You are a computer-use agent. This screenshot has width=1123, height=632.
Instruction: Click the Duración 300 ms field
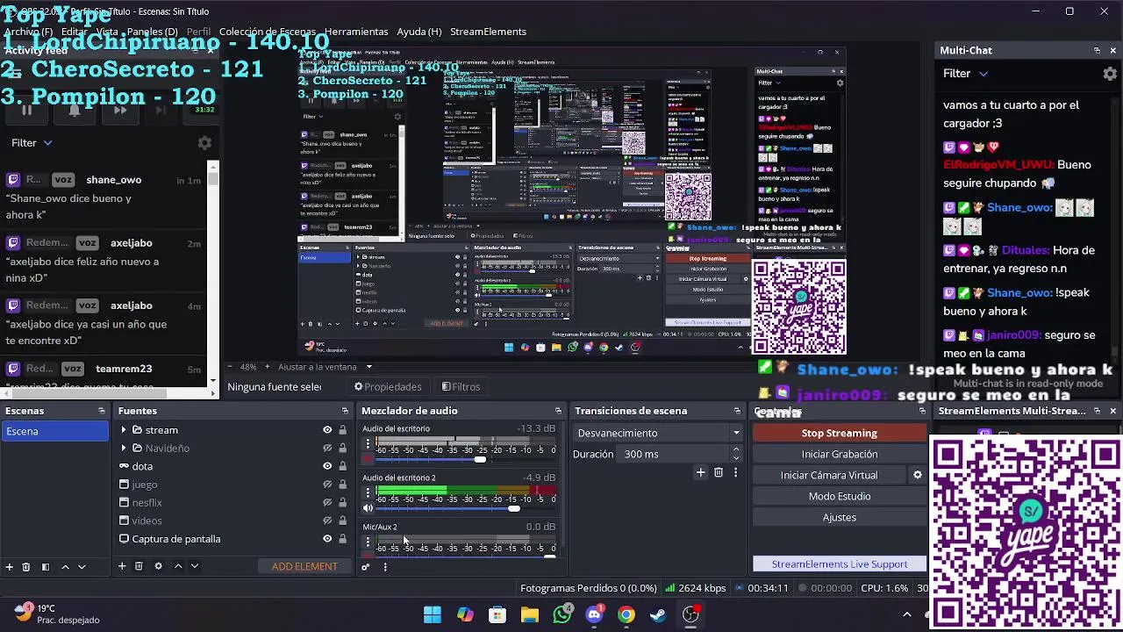(674, 454)
